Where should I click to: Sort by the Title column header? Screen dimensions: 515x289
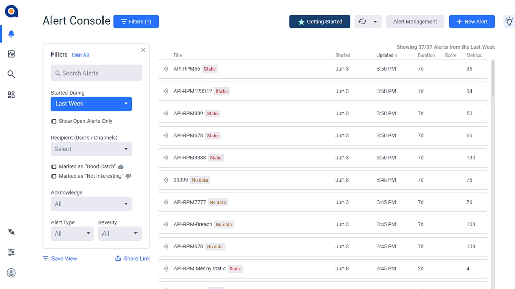point(177,55)
